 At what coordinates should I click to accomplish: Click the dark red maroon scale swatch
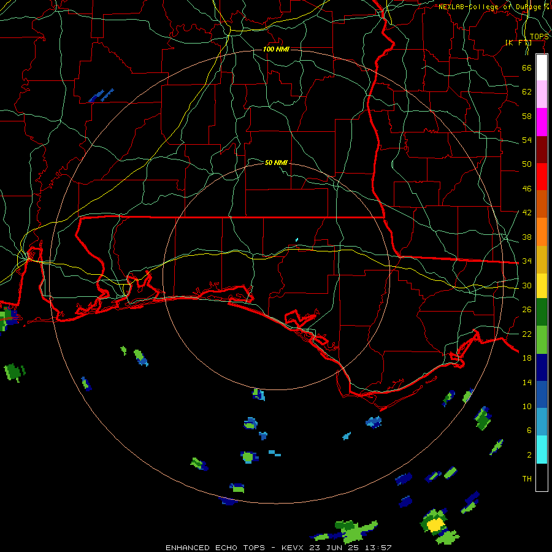(542, 149)
